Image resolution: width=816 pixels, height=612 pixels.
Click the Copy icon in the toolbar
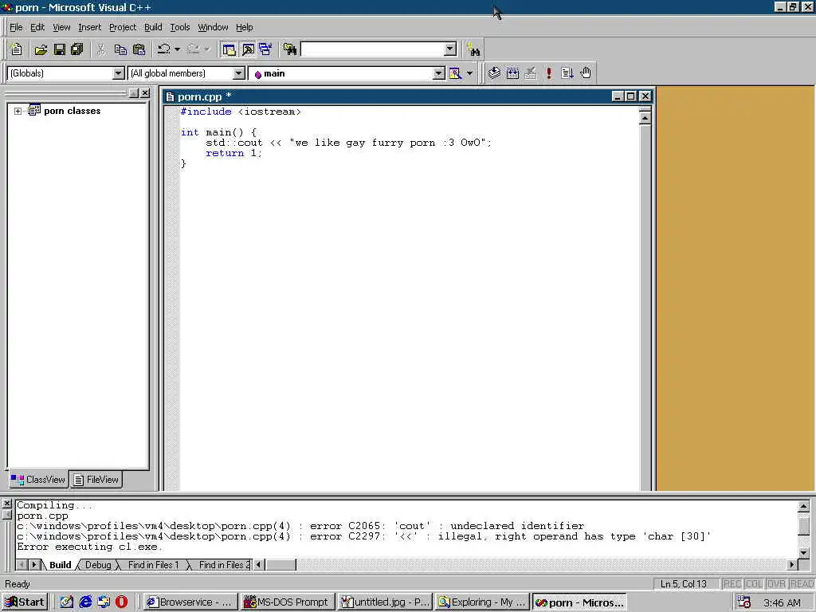[x=120, y=49]
